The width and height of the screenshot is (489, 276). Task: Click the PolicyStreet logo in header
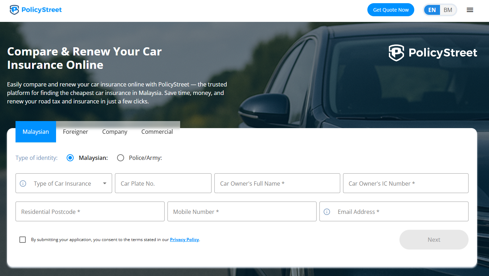[36, 10]
